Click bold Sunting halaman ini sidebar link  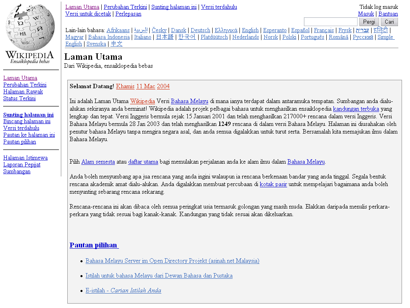28,115
